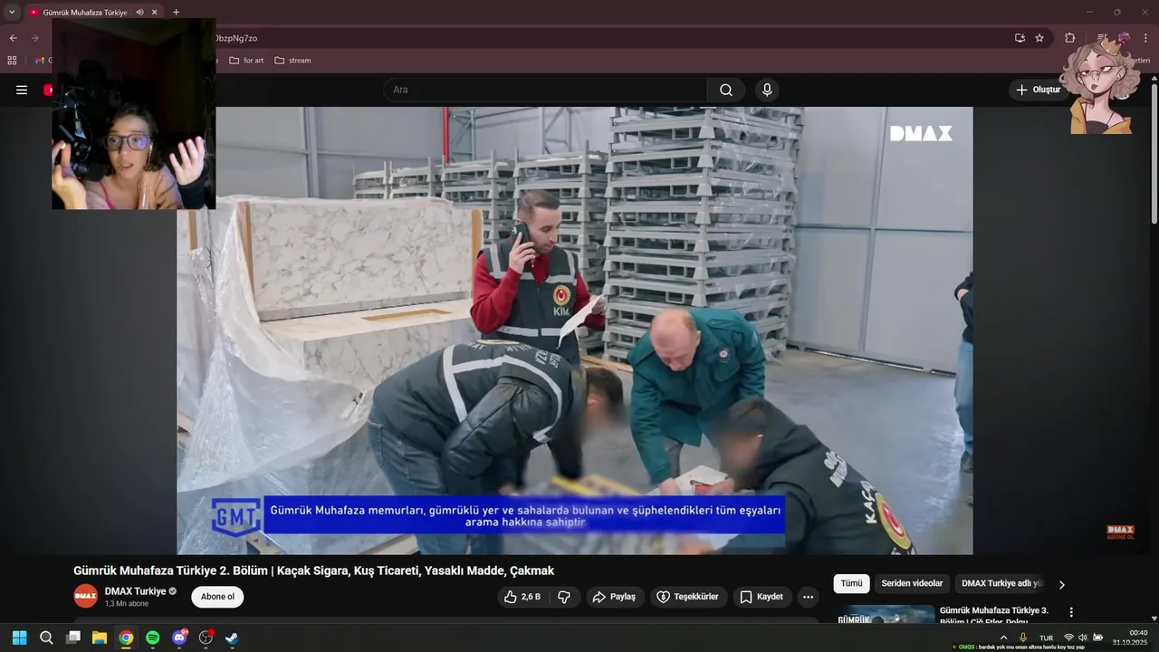Image resolution: width=1159 pixels, height=652 pixels.
Task: Open the Gümrük Muhafaza 3. Bölüm thumbnail
Action: tap(885, 615)
